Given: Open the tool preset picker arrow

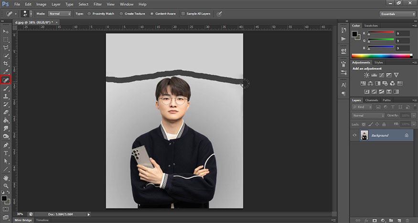Looking at the screenshot, I should [15, 14].
